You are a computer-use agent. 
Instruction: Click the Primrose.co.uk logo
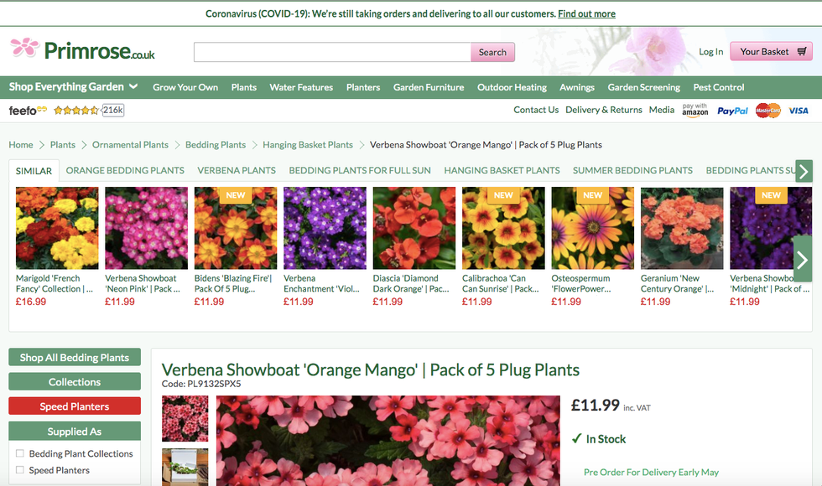pyautogui.click(x=82, y=50)
